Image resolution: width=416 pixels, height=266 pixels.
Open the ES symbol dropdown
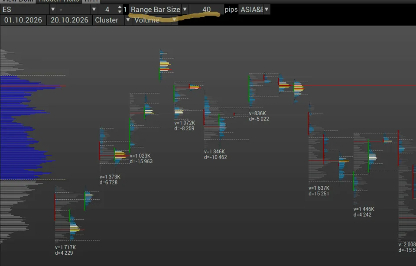(x=53, y=10)
